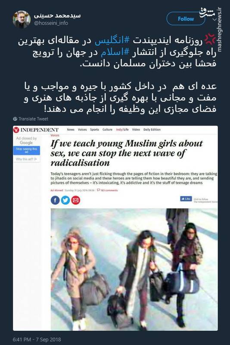This screenshot has height=345, width=230.
Task: Select the News menu item
Action: click(71, 130)
